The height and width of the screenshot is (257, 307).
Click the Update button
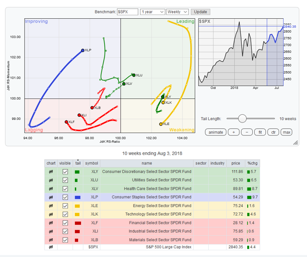(201, 12)
